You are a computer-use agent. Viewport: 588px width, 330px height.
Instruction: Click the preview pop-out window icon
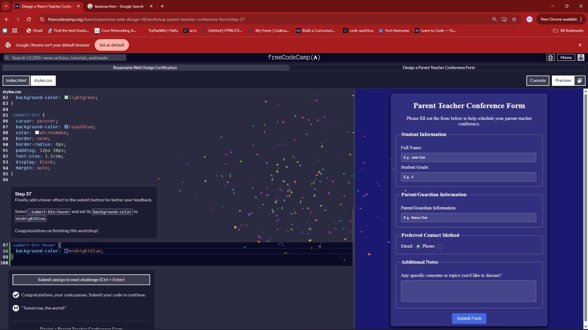[x=580, y=81]
